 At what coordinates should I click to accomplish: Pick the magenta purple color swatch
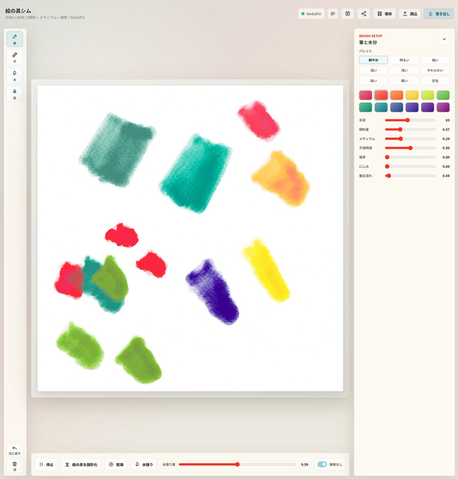click(443, 107)
